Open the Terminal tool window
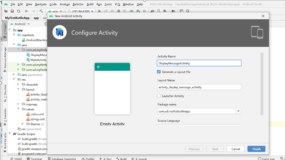 (34, 159)
